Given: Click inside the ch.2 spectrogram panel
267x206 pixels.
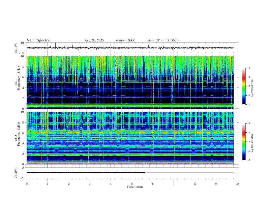Looking at the screenshot, I should [x=130, y=138].
